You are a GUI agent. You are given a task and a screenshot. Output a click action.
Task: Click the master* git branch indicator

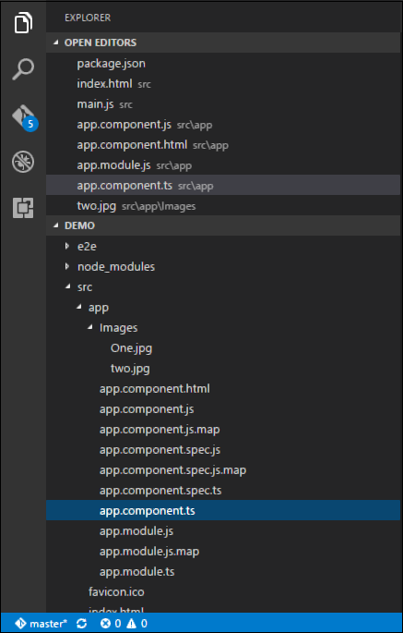pyautogui.click(x=41, y=624)
